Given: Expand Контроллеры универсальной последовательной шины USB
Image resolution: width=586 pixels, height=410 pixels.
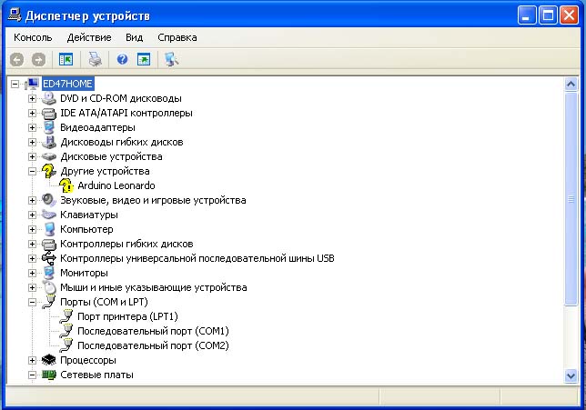Looking at the screenshot, I should pos(33,258).
